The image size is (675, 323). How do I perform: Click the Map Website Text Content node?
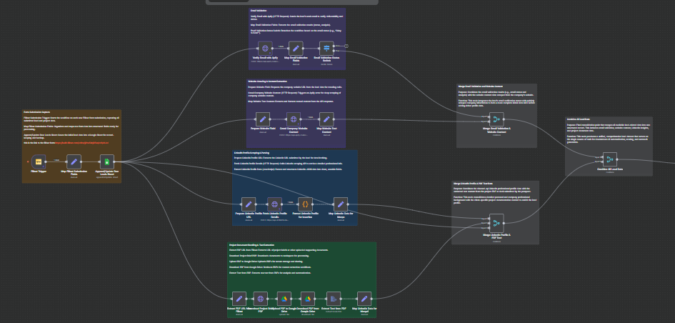326,119
